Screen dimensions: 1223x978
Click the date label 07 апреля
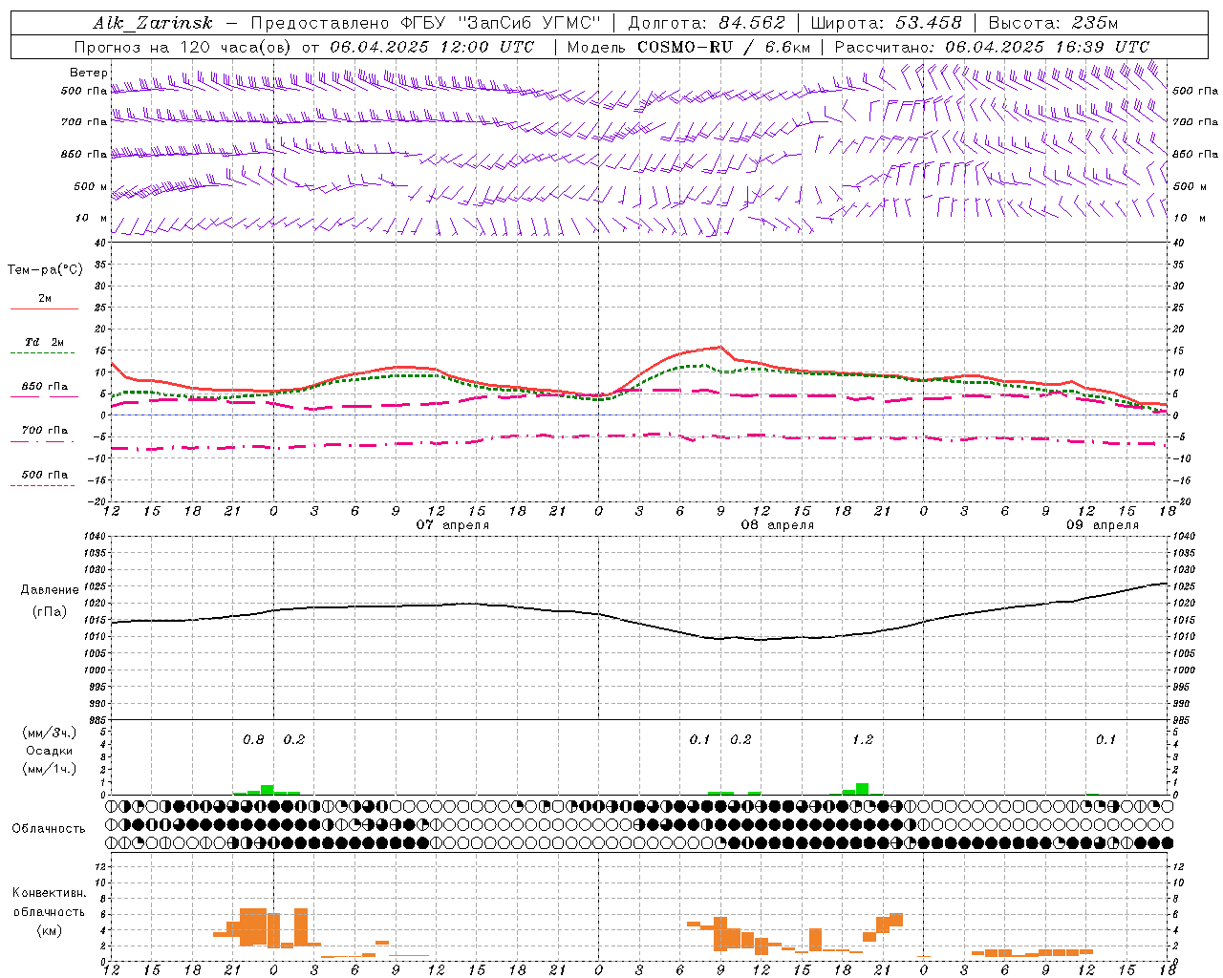click(453, 524)
